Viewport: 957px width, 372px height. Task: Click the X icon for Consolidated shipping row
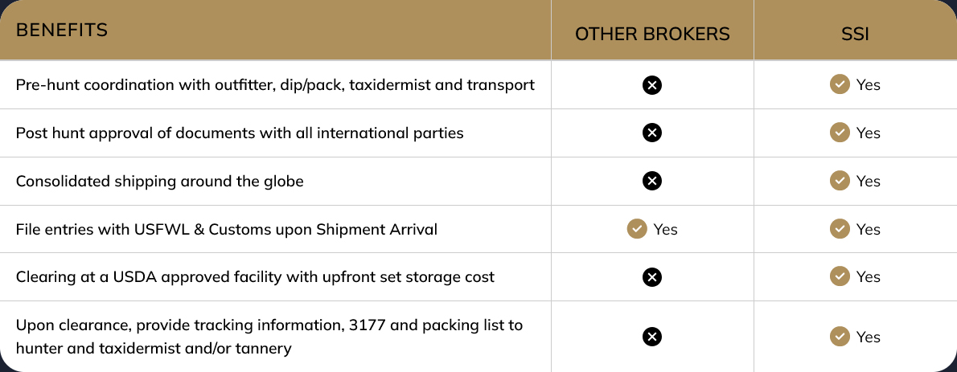[x=652, y=181]
